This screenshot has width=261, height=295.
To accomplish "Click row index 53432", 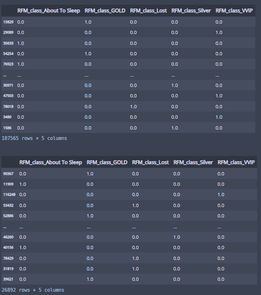I will (x=9, y=206).
